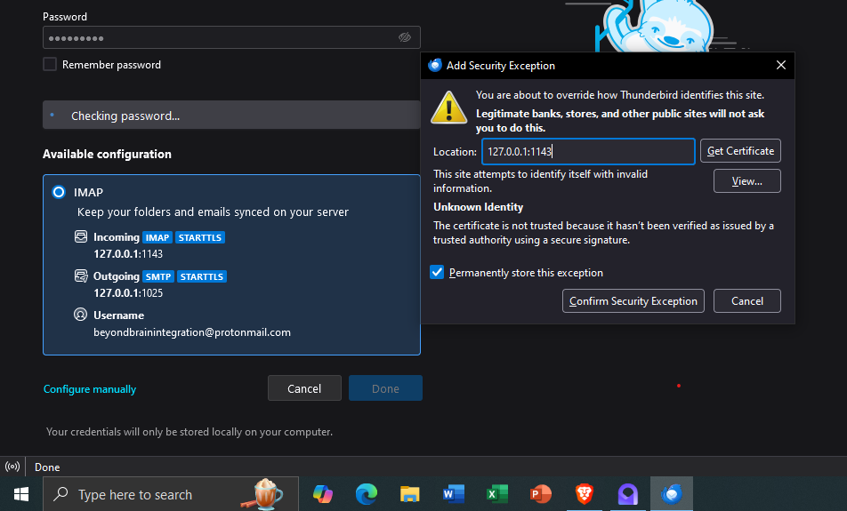Click the hot drink search highlight icon

pos(263,493)
